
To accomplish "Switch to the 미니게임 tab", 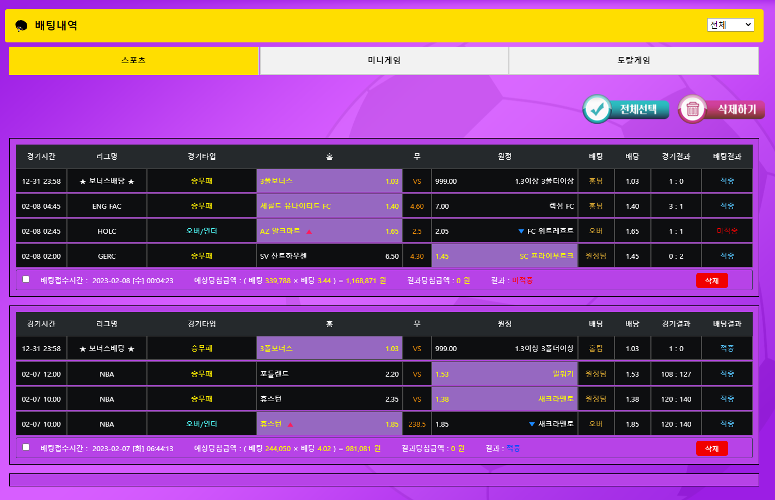I will click(384, 60).
